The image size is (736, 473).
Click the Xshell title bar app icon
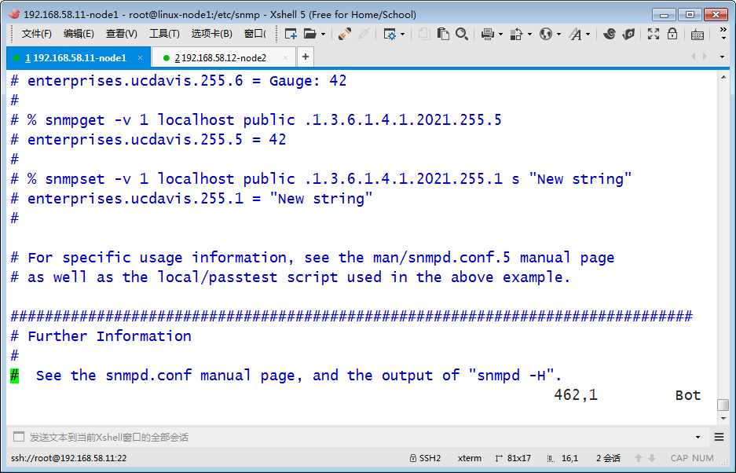[x=14, y=14]
